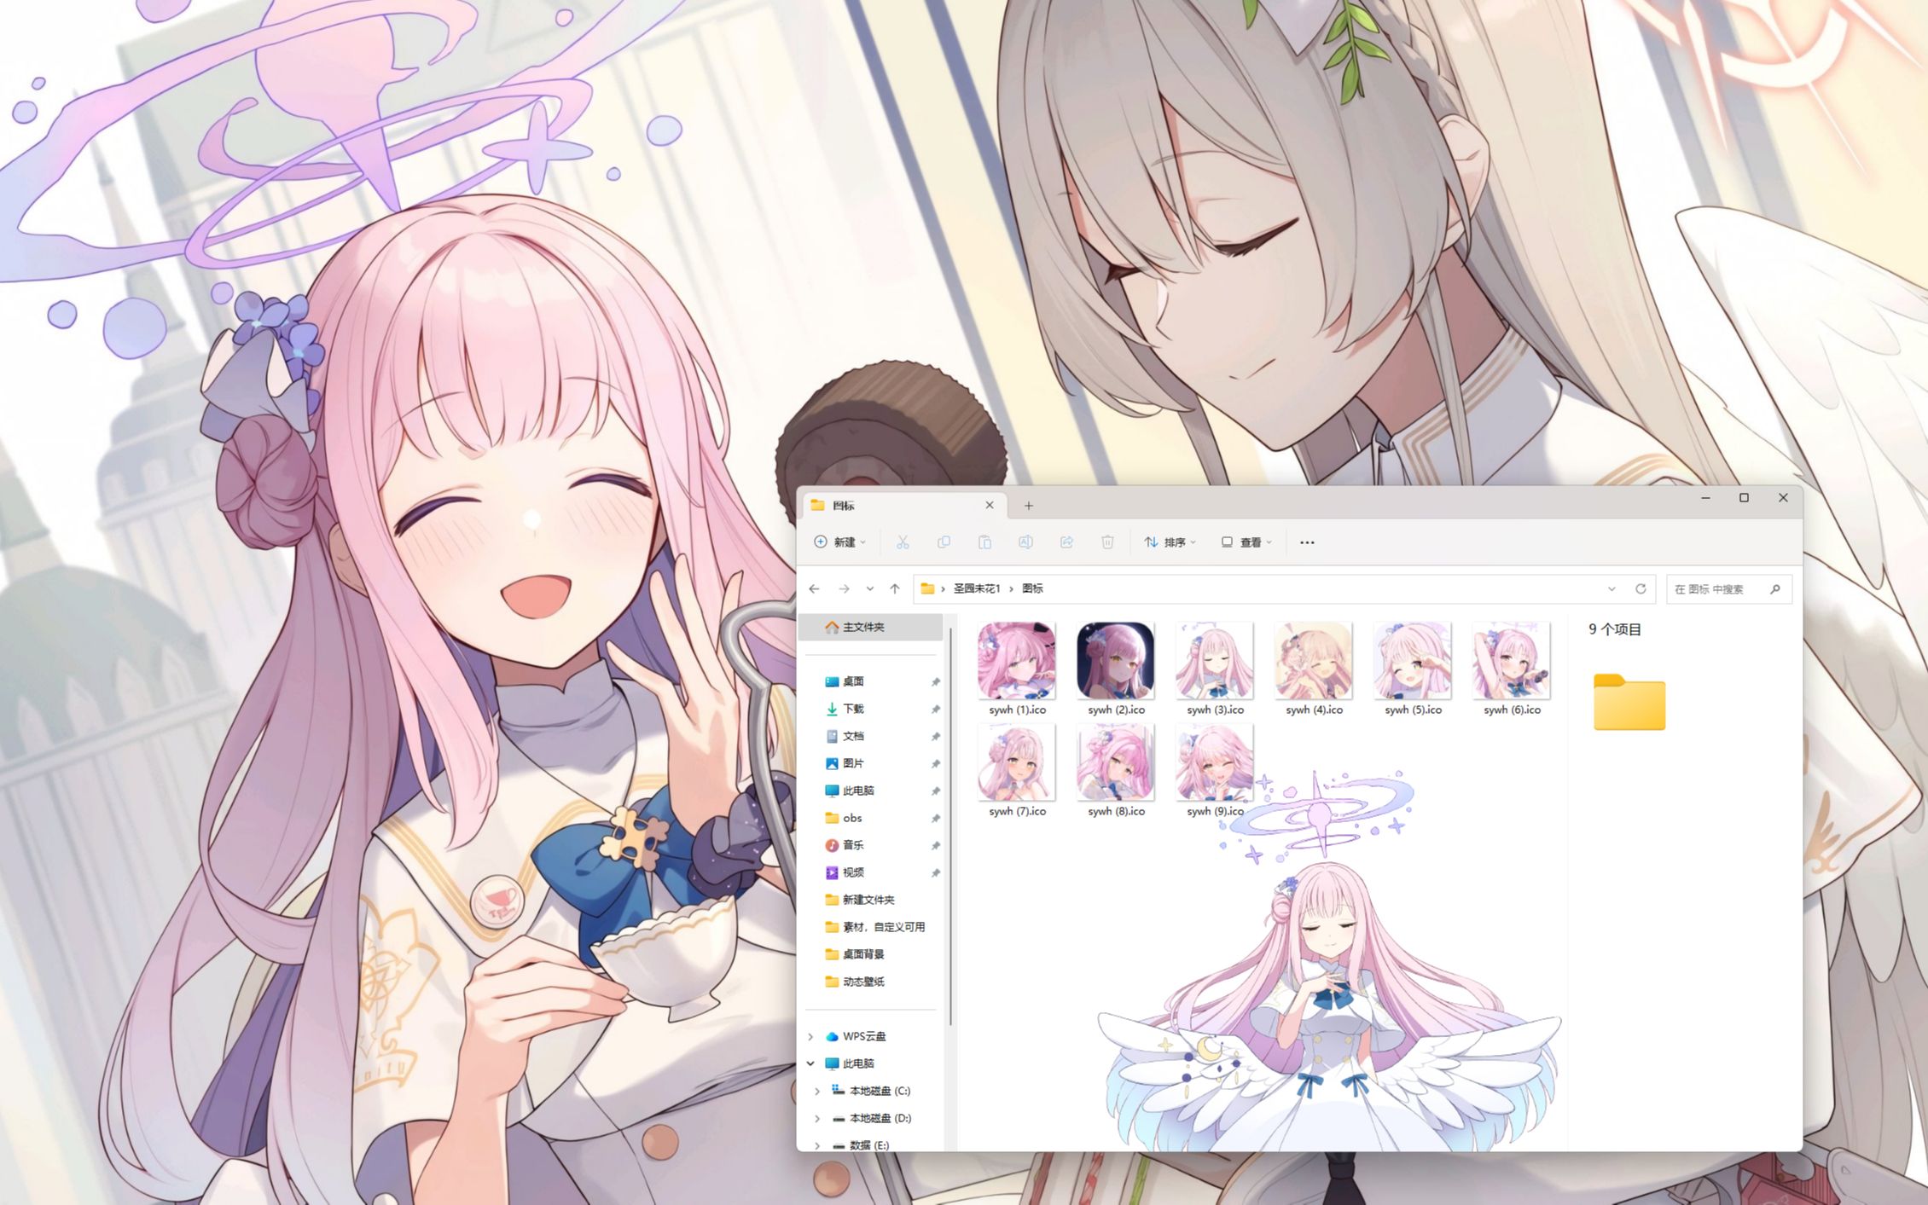Select file sywh (7).ico
The width and height of the screenshot is (1928, 1205).
1017,770
